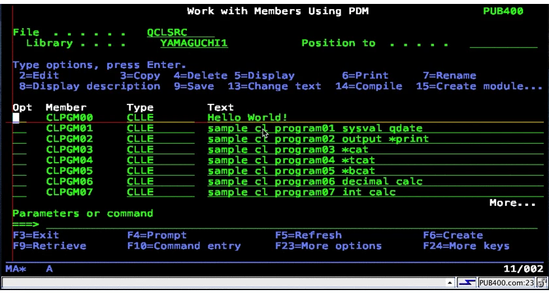Click the F9=Retrieve function key
The width and height of the screenshot is (549, 294).
click(50, 246)
